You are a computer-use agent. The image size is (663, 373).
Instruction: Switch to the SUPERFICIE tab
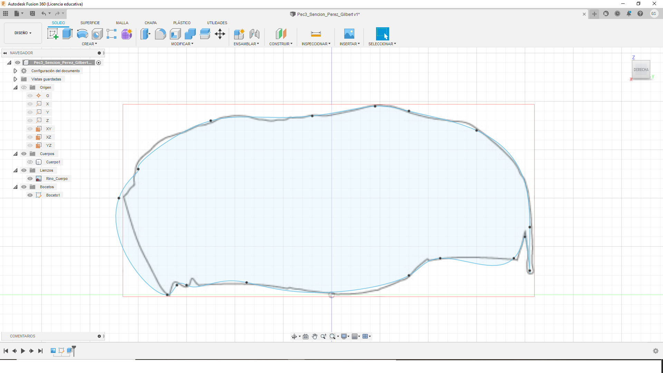[90, 23]
